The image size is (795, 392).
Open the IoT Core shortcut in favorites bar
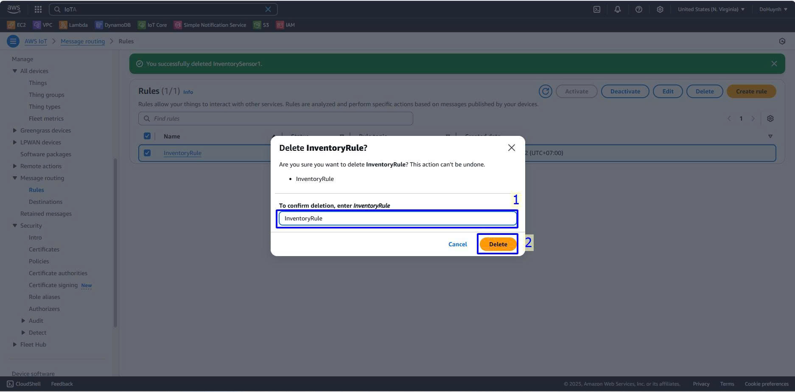(152, 25)
